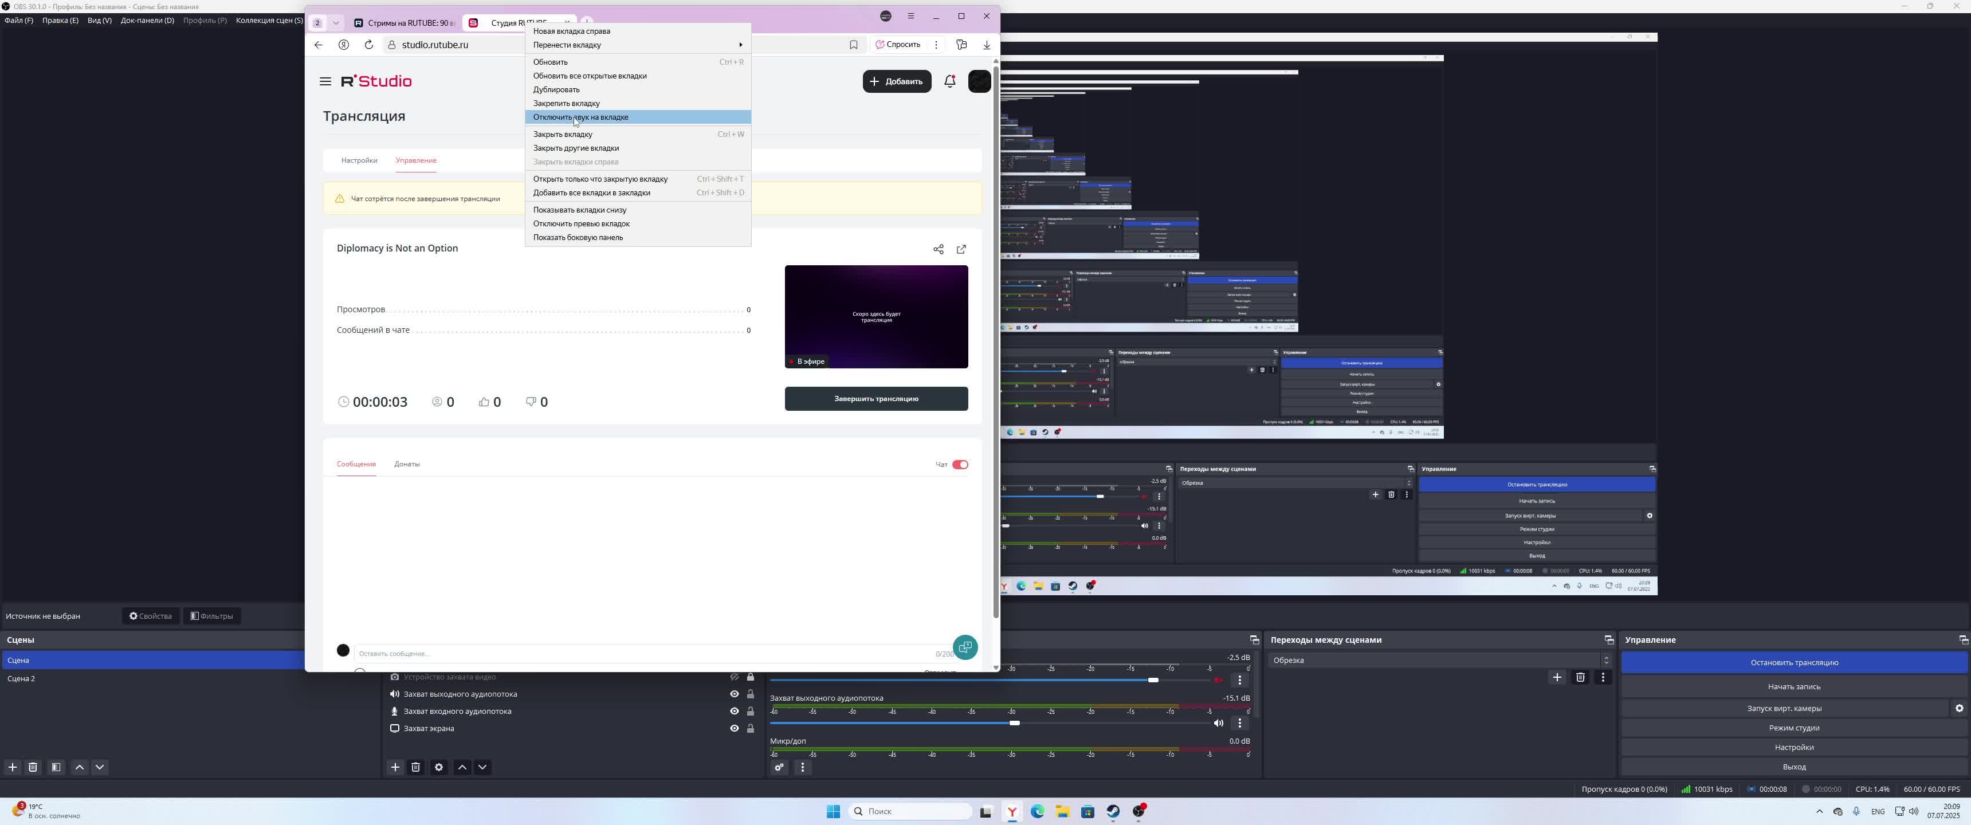Show the Устройство захвата видео source
Screen dimensions: 1971x825
tap(735, 677)
